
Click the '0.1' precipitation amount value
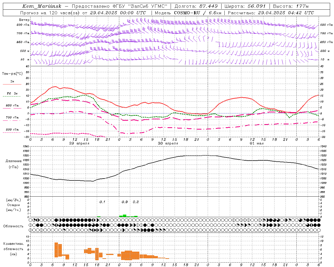(102, 202)
